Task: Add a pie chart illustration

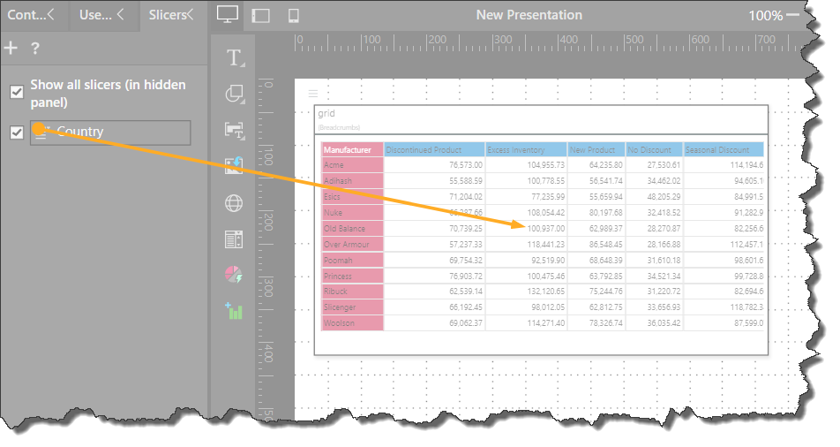Action: pos(234,275)
